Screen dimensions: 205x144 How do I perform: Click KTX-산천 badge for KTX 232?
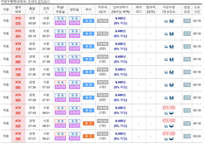[x=169, y=120]
